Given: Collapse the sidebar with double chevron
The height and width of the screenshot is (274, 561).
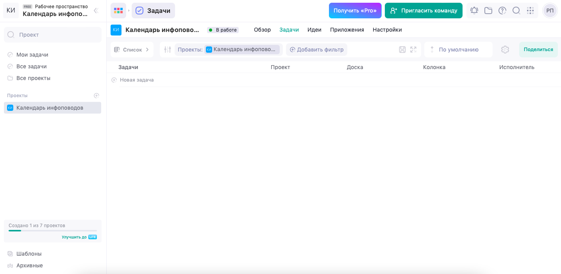Looking at the screenshot, I should pos(96,11).
